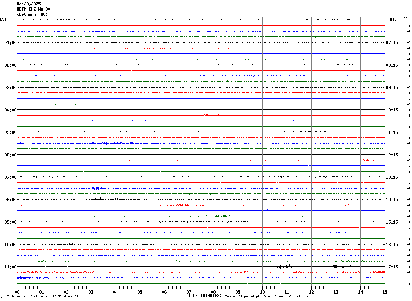Pick minute 02 on the time axis

pos(66,292)
